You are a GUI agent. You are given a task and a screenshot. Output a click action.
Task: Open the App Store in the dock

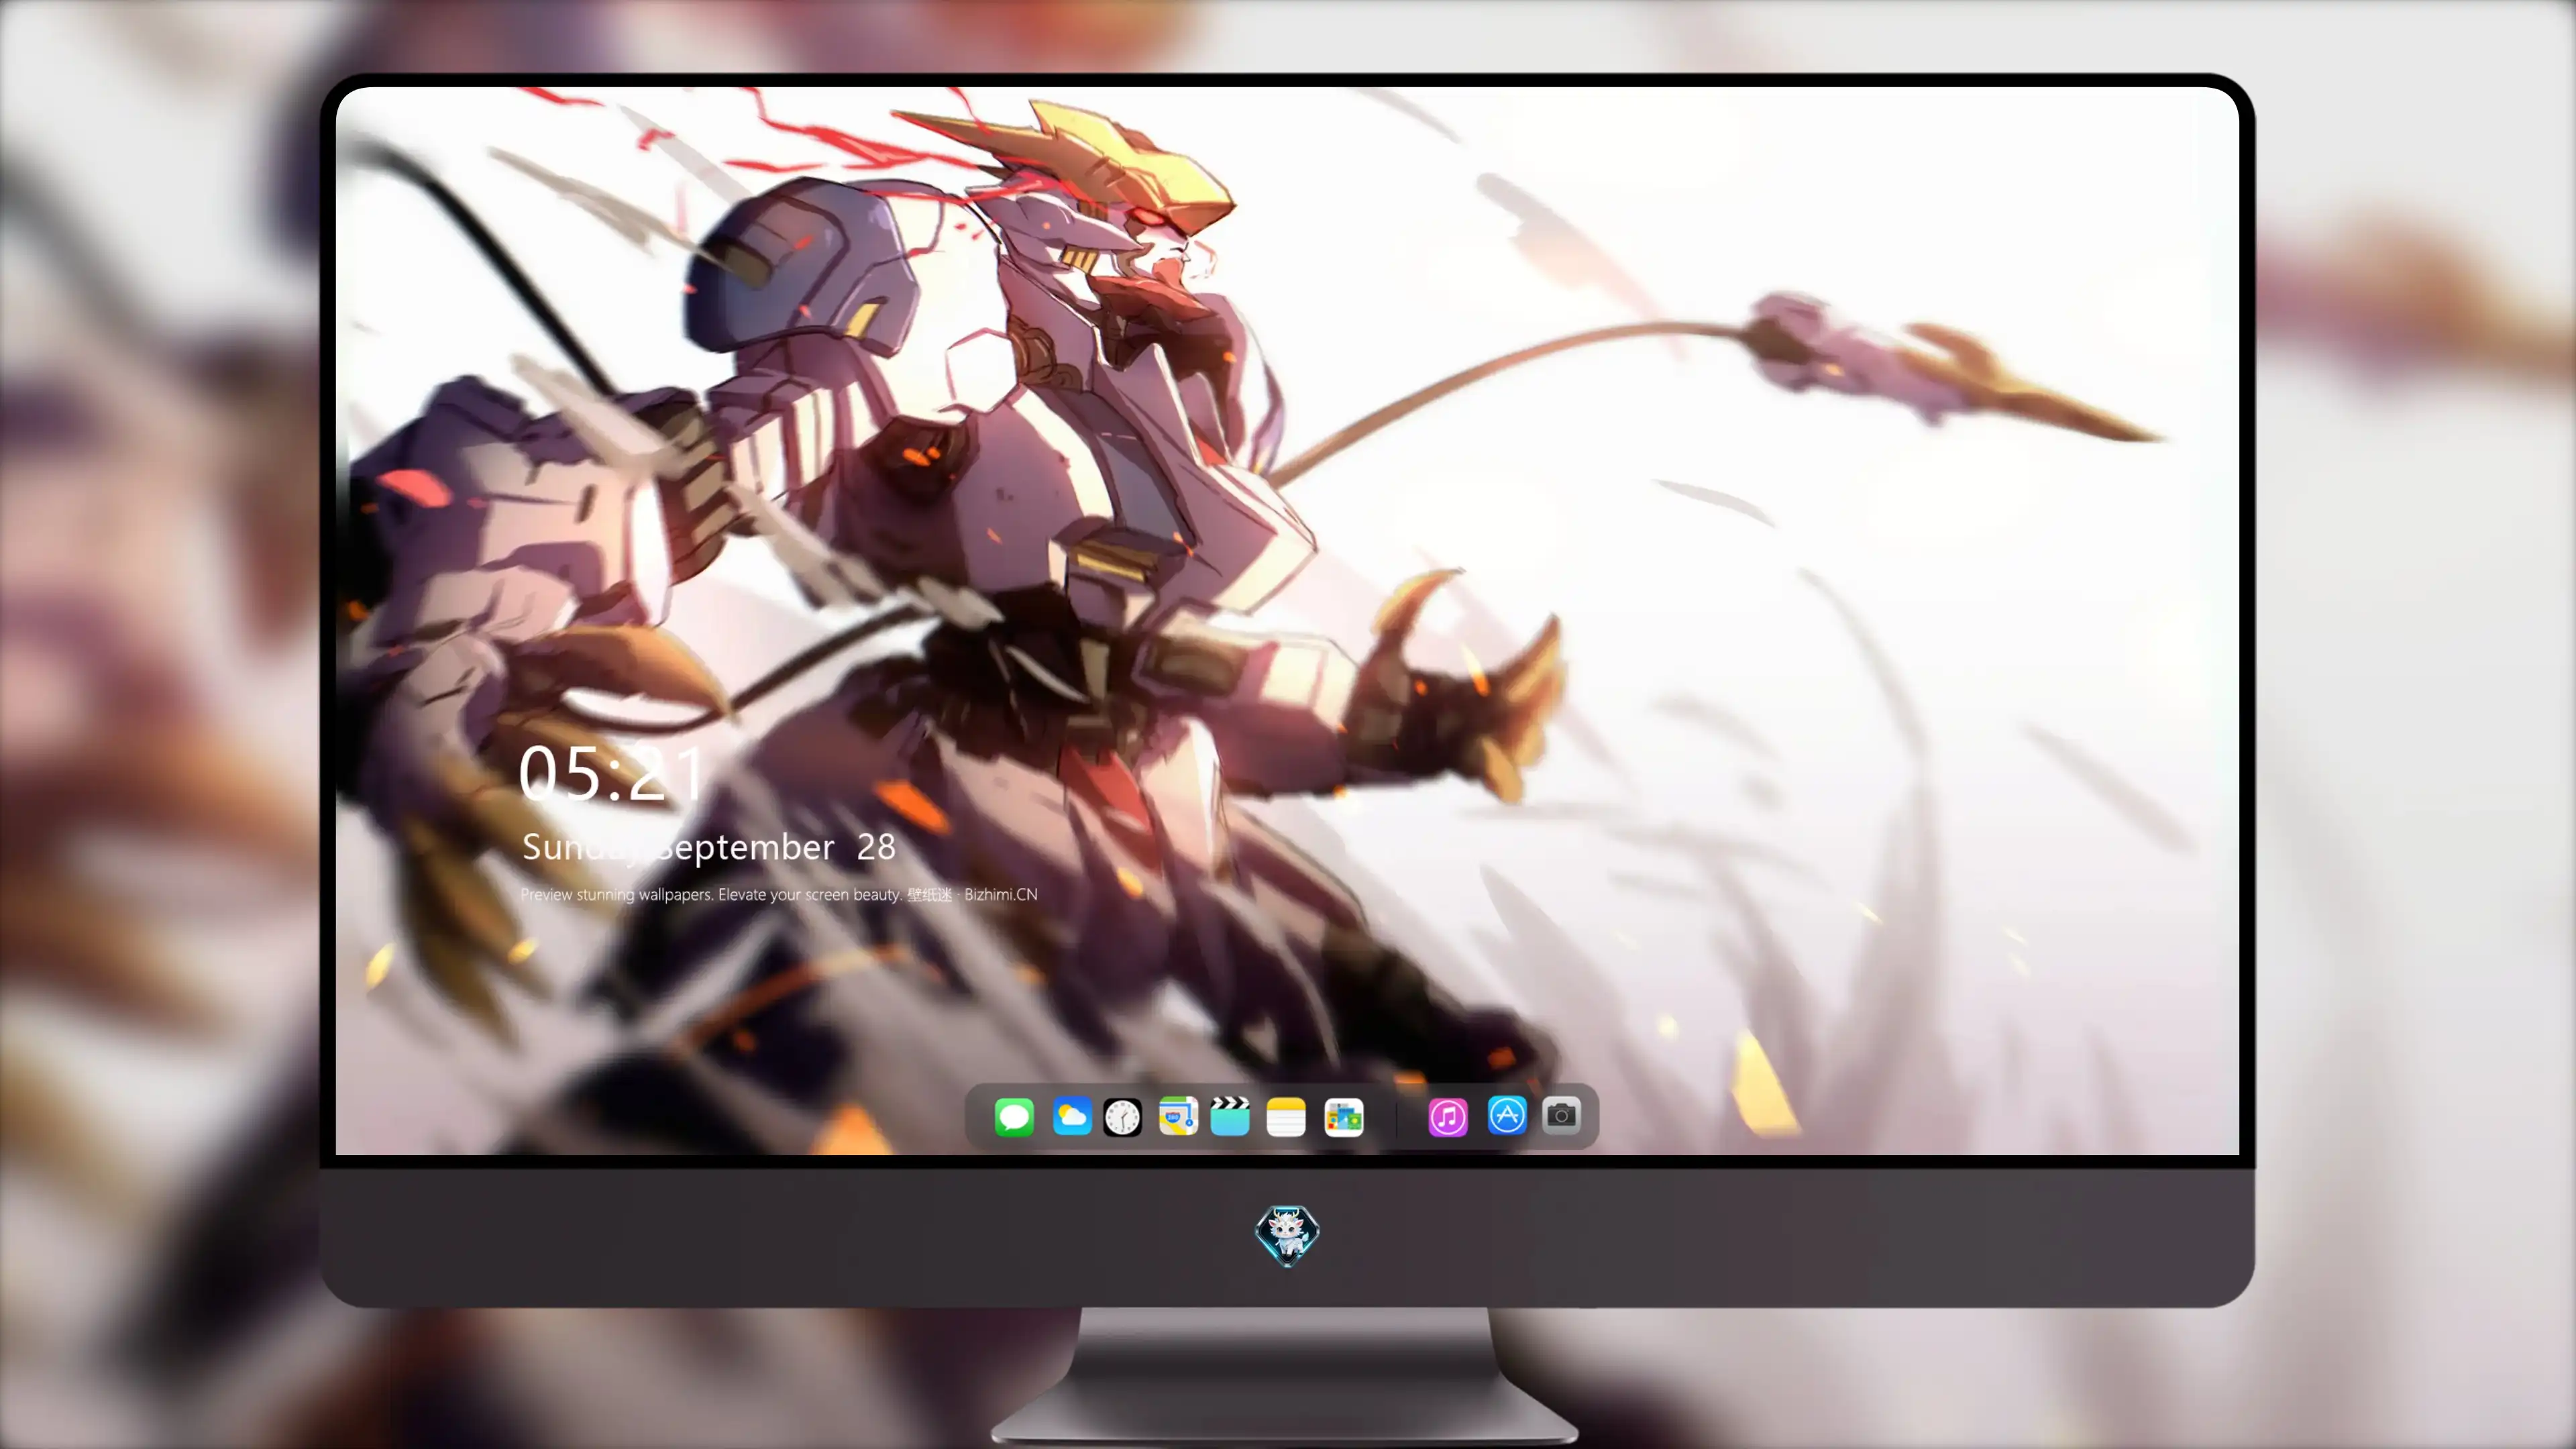pos(1507,1115)
